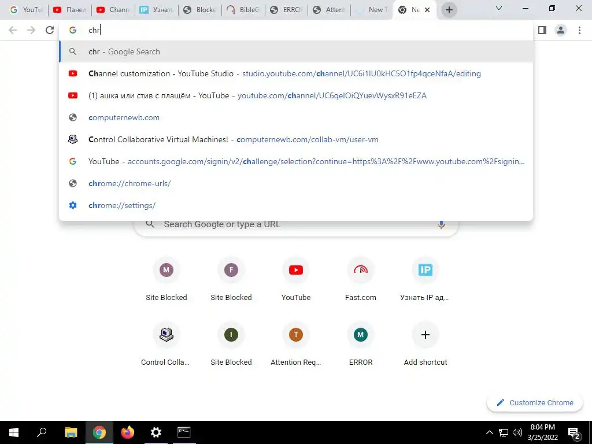Image resolution: width=592 pixels, height=444 pixels.
Task: Open first Site Blocked shortcut with M icon
Action: (x=166, y=280)
